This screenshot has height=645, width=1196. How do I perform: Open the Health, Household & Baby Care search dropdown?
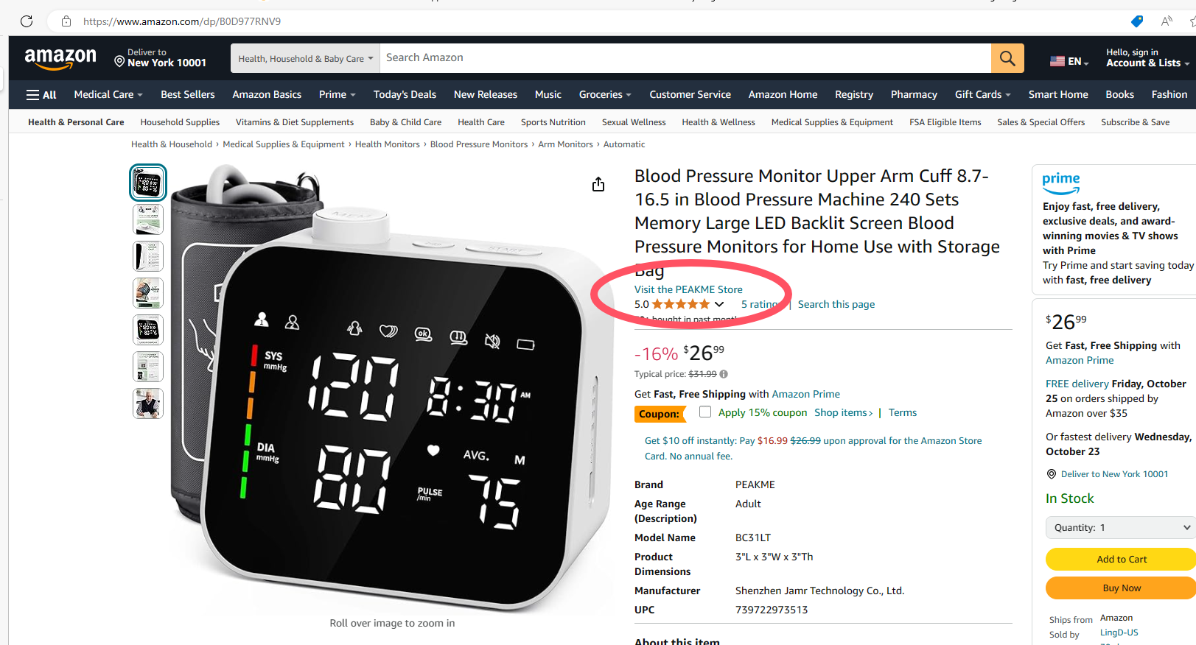coord(305,58)
